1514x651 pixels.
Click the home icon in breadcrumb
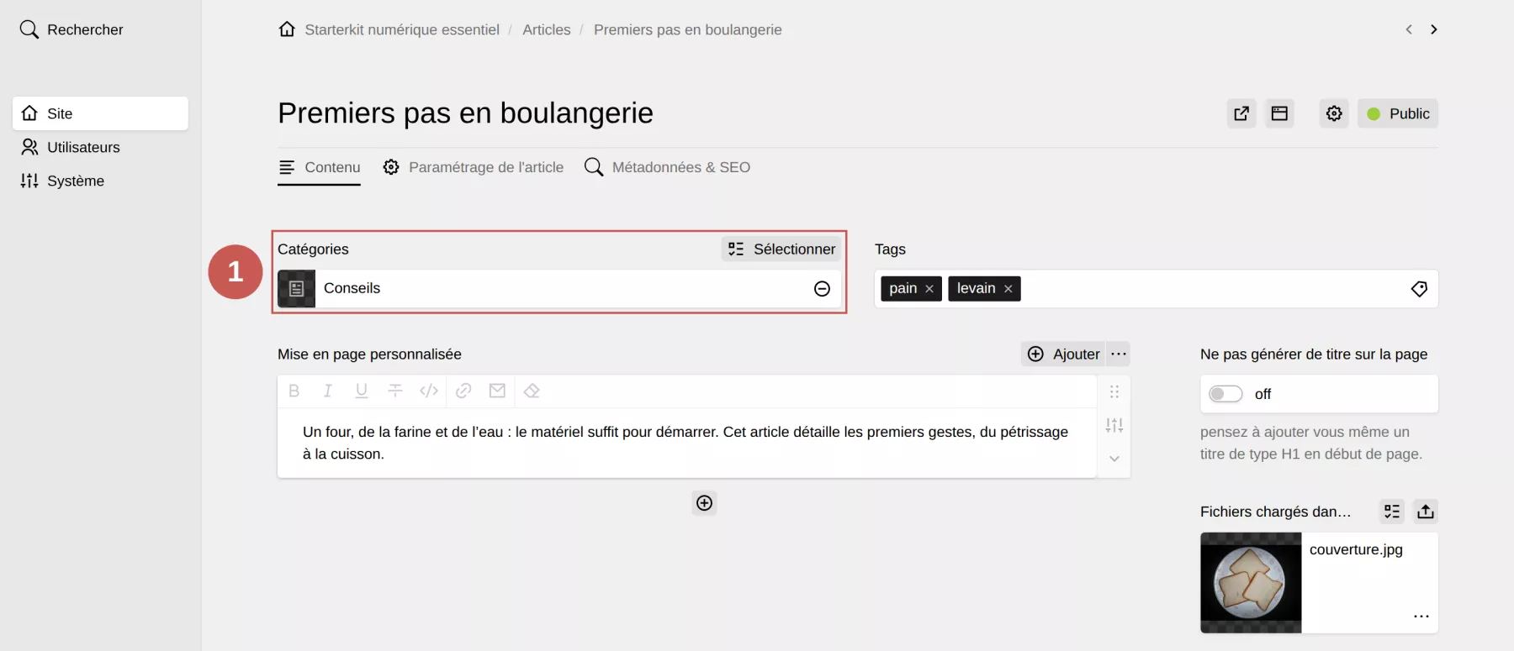coord(287,29)
